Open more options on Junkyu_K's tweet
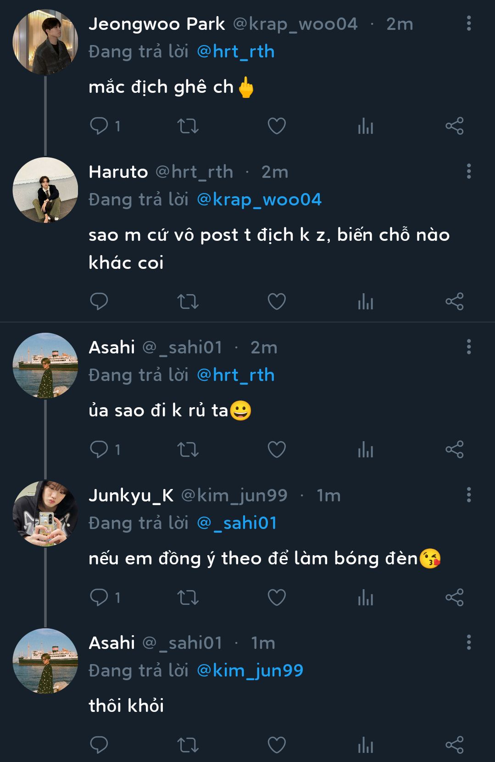 pyautogui.click(x=468, y=495)
